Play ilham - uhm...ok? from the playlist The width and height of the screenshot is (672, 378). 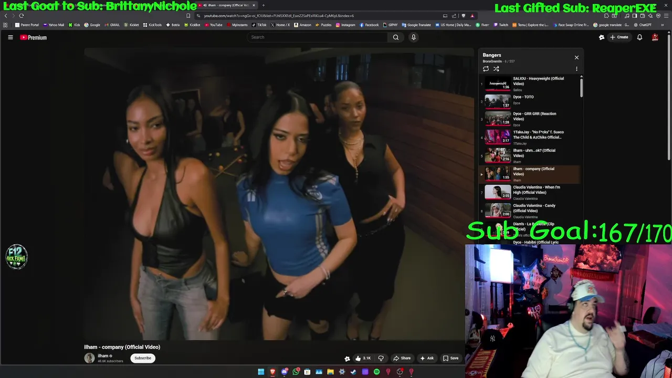click(529, 155)
